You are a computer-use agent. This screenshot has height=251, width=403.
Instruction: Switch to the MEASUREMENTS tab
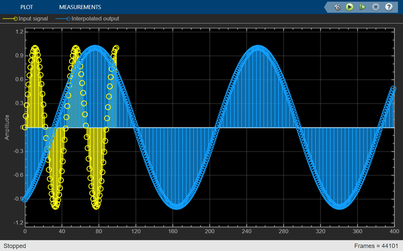pyautogui.click(x=80, y=7)
